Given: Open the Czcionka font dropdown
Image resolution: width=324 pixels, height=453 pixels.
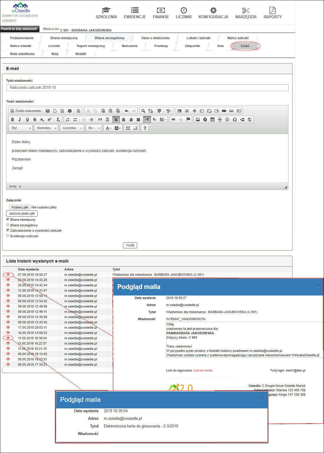Looking at the screenshot, I should point(72,128).
